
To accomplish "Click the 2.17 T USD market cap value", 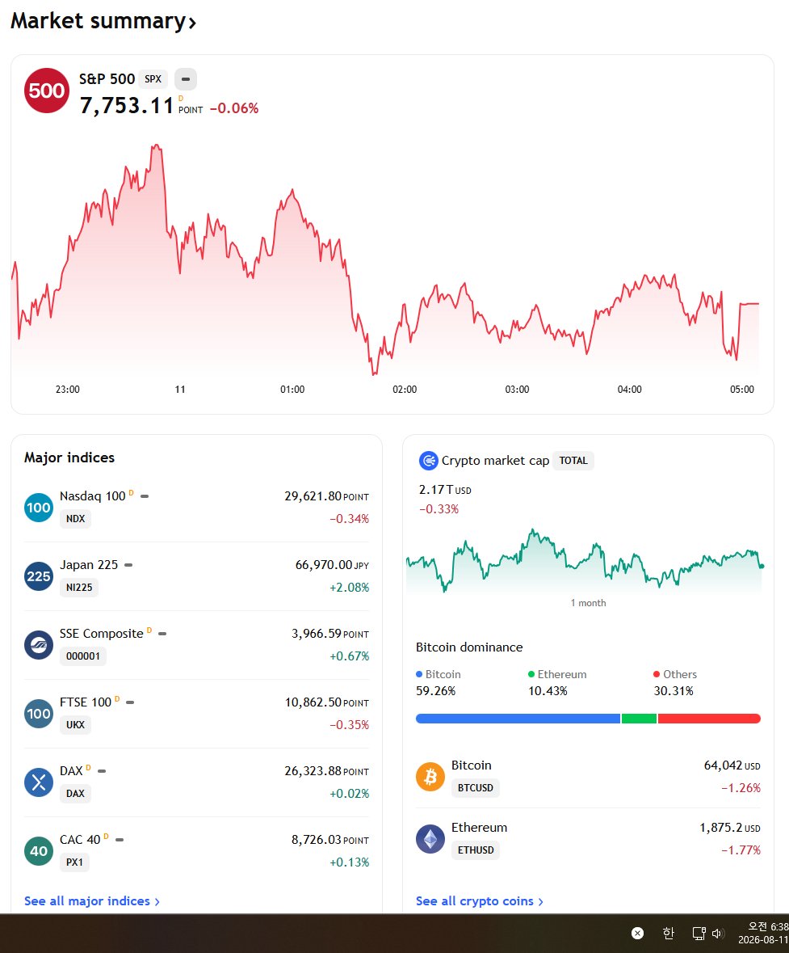I will click(445, 490).
